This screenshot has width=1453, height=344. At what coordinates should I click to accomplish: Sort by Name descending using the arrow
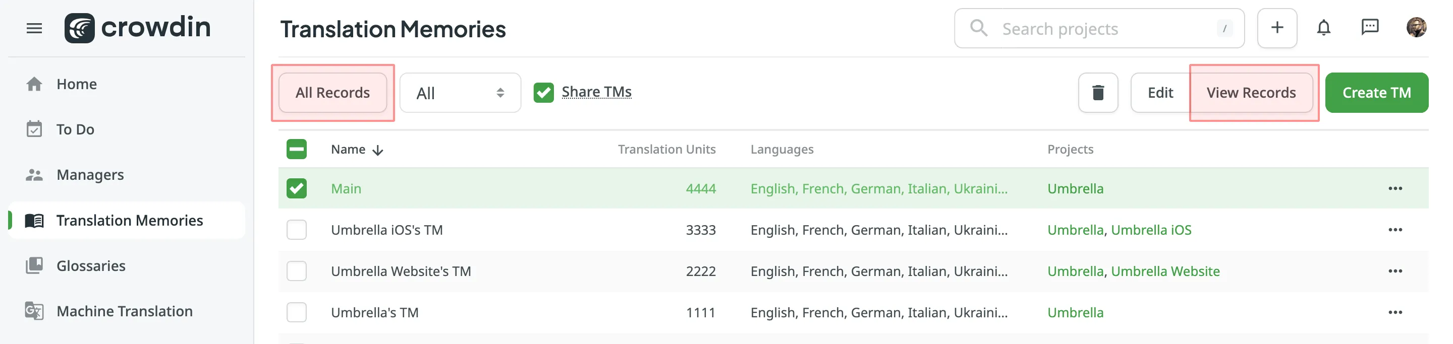[377, 149]
